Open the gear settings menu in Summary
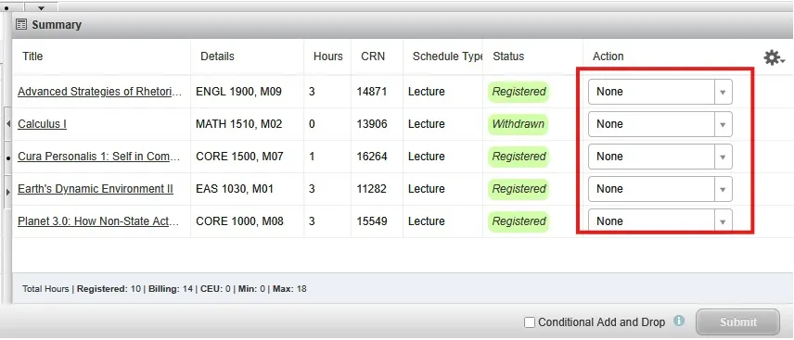Image resolution: width=794 pixels, height=340 pixels. pyautogui.click(x=774, y=57)
